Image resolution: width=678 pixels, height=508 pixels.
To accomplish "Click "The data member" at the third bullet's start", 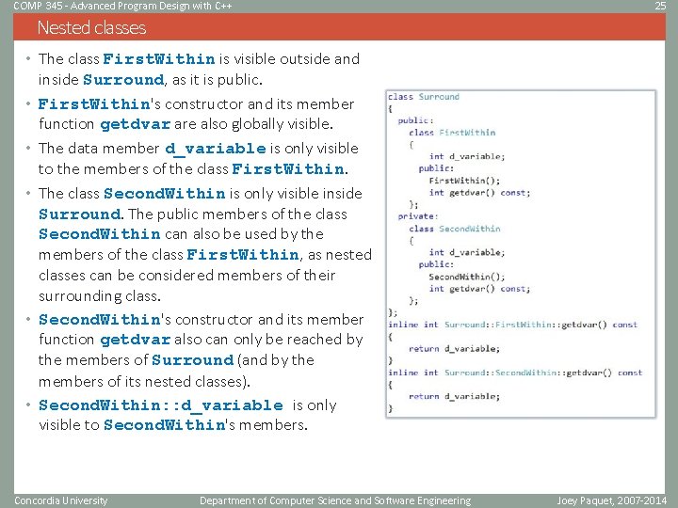I will (99, 149).
